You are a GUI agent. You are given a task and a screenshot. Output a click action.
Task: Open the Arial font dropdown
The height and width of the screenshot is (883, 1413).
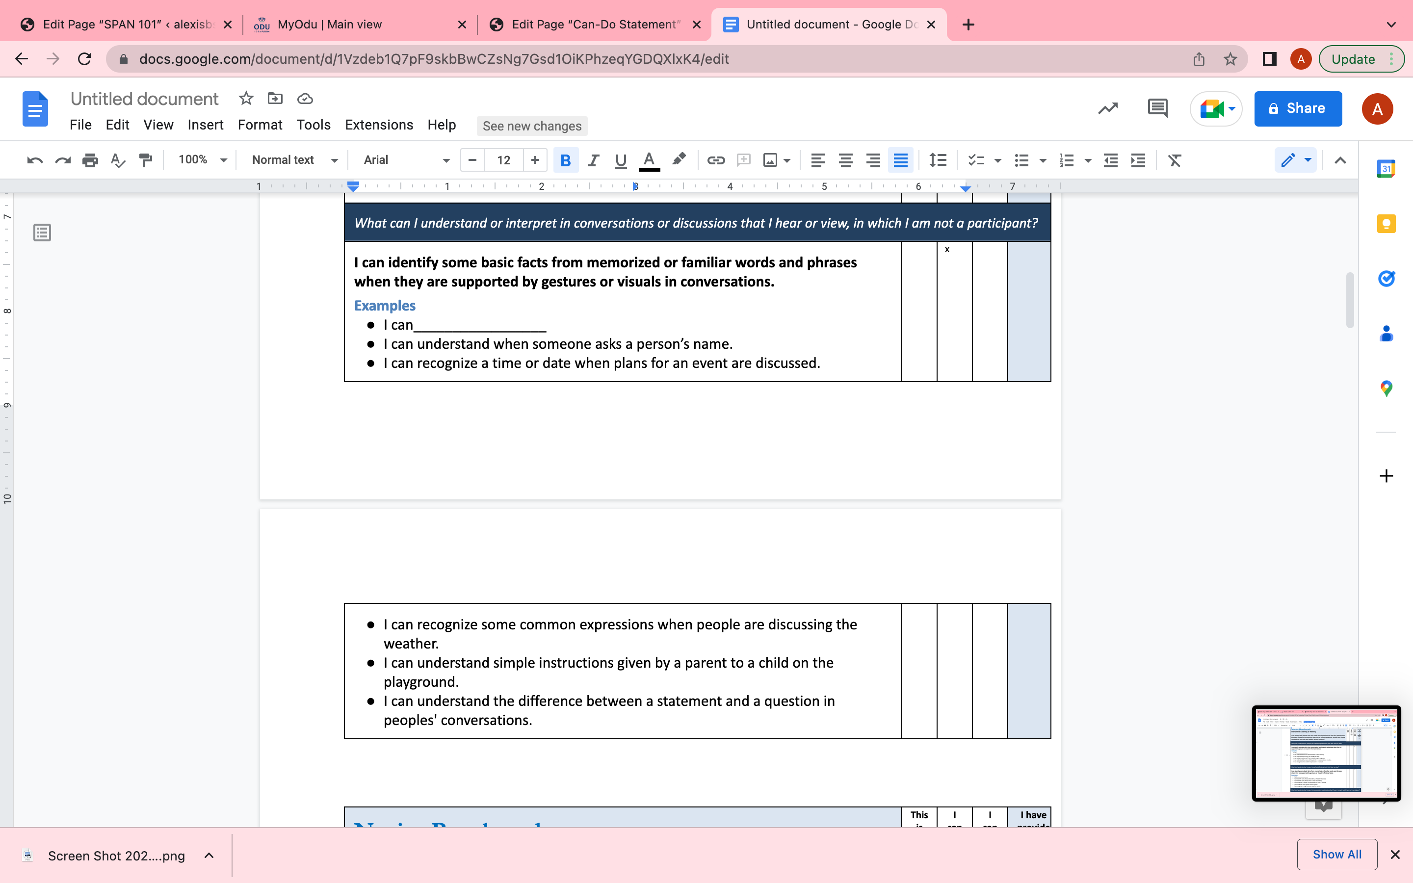(x=406, y=160)
